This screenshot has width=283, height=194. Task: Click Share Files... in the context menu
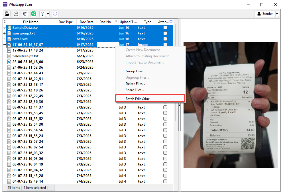135,90
